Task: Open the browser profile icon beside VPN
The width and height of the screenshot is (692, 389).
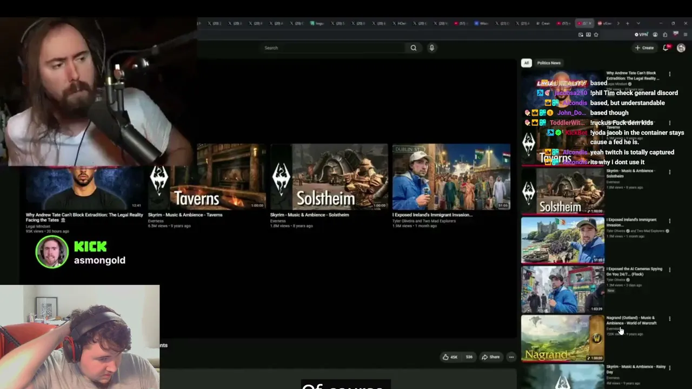Action: pyautogui.click(x=655, y=35)
